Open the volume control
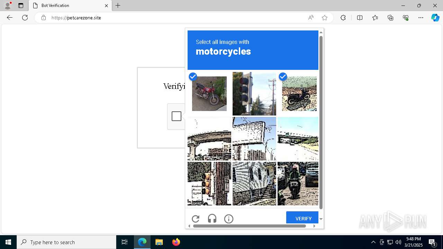The width and height of the screenshot is (443, 249). pos(398,242)
